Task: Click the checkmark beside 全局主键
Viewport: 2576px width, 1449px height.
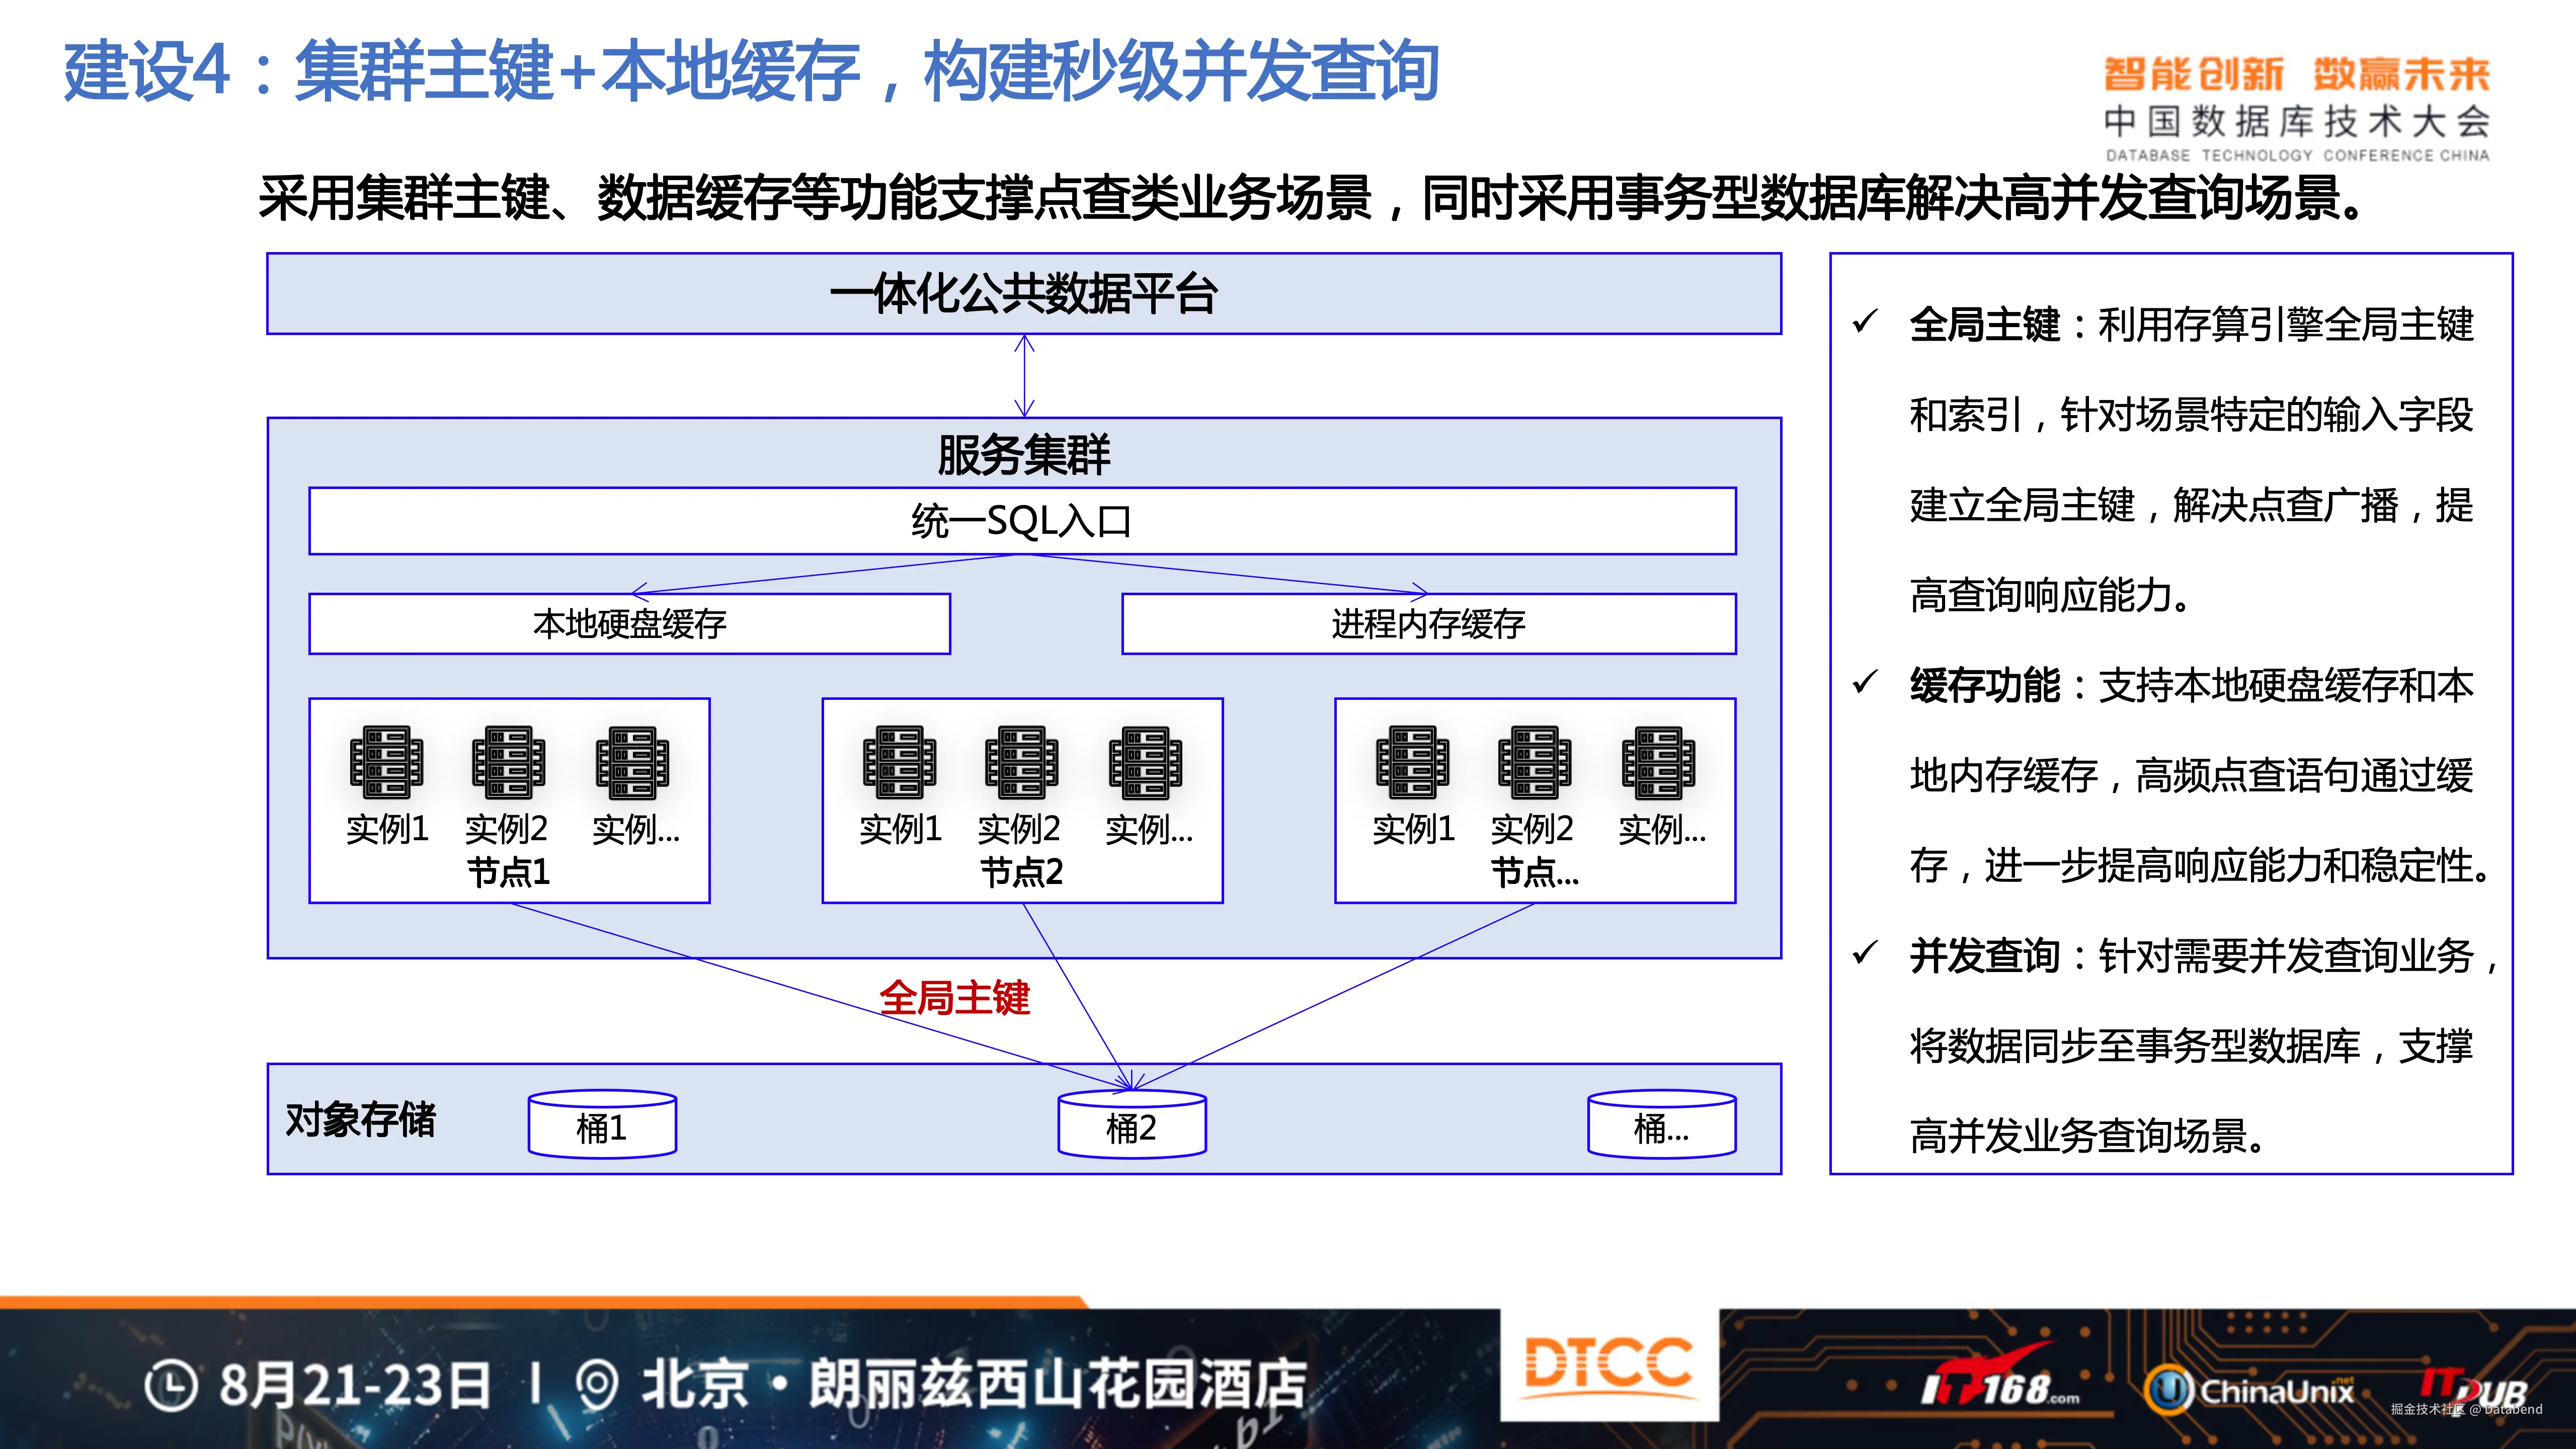Action: (x=1865, y=322)
